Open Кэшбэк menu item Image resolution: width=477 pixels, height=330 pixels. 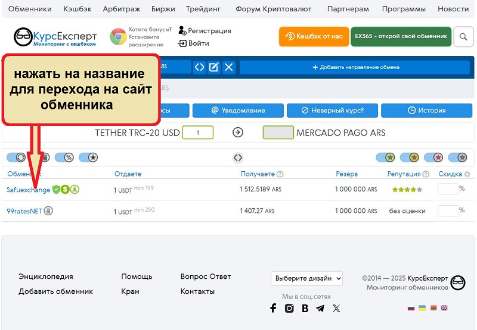click(x=78, y=9)
